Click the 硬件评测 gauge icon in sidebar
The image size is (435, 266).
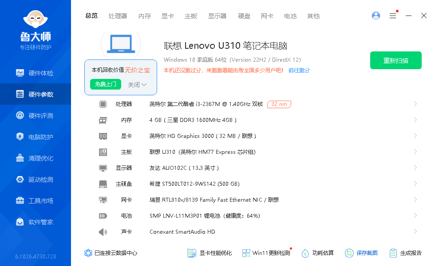tap(20, 115)
